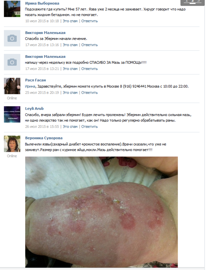Image resolution: width=207 pixels, height=270 pixels.
Task: Open Вероника Суворова's portrait avatar
Action: pyautogui.click(x=12, y=144)
